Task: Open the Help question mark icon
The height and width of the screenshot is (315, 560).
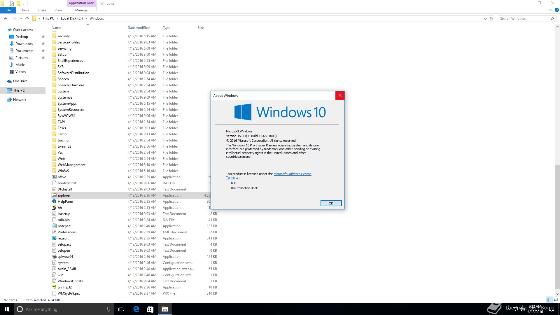Action: coord(556,10)
